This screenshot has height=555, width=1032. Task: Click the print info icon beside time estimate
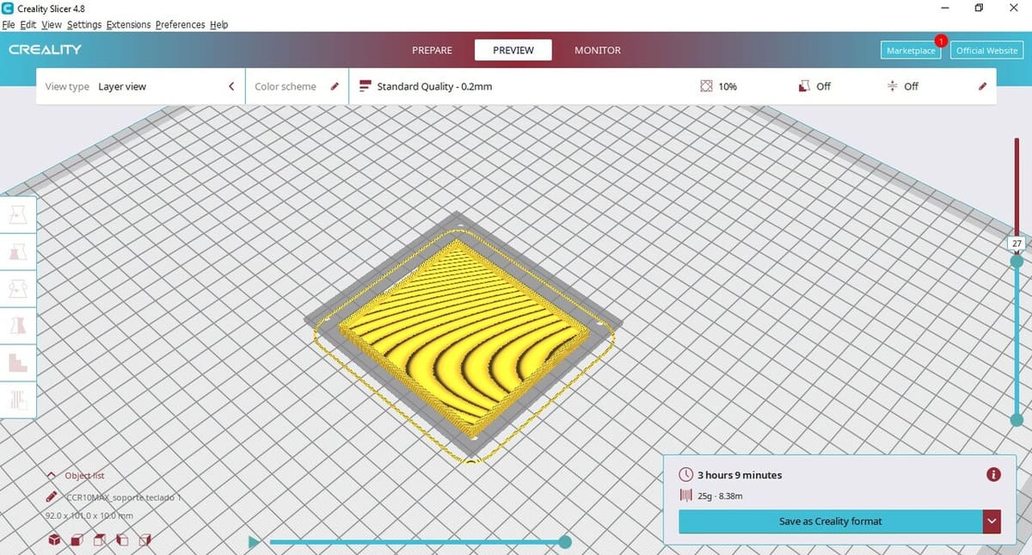point(993,474)
